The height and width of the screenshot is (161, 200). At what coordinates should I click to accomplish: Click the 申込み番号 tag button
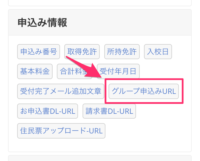point(39,52)
